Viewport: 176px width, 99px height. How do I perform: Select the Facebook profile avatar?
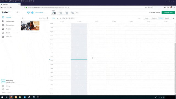(x=66, y=13)
